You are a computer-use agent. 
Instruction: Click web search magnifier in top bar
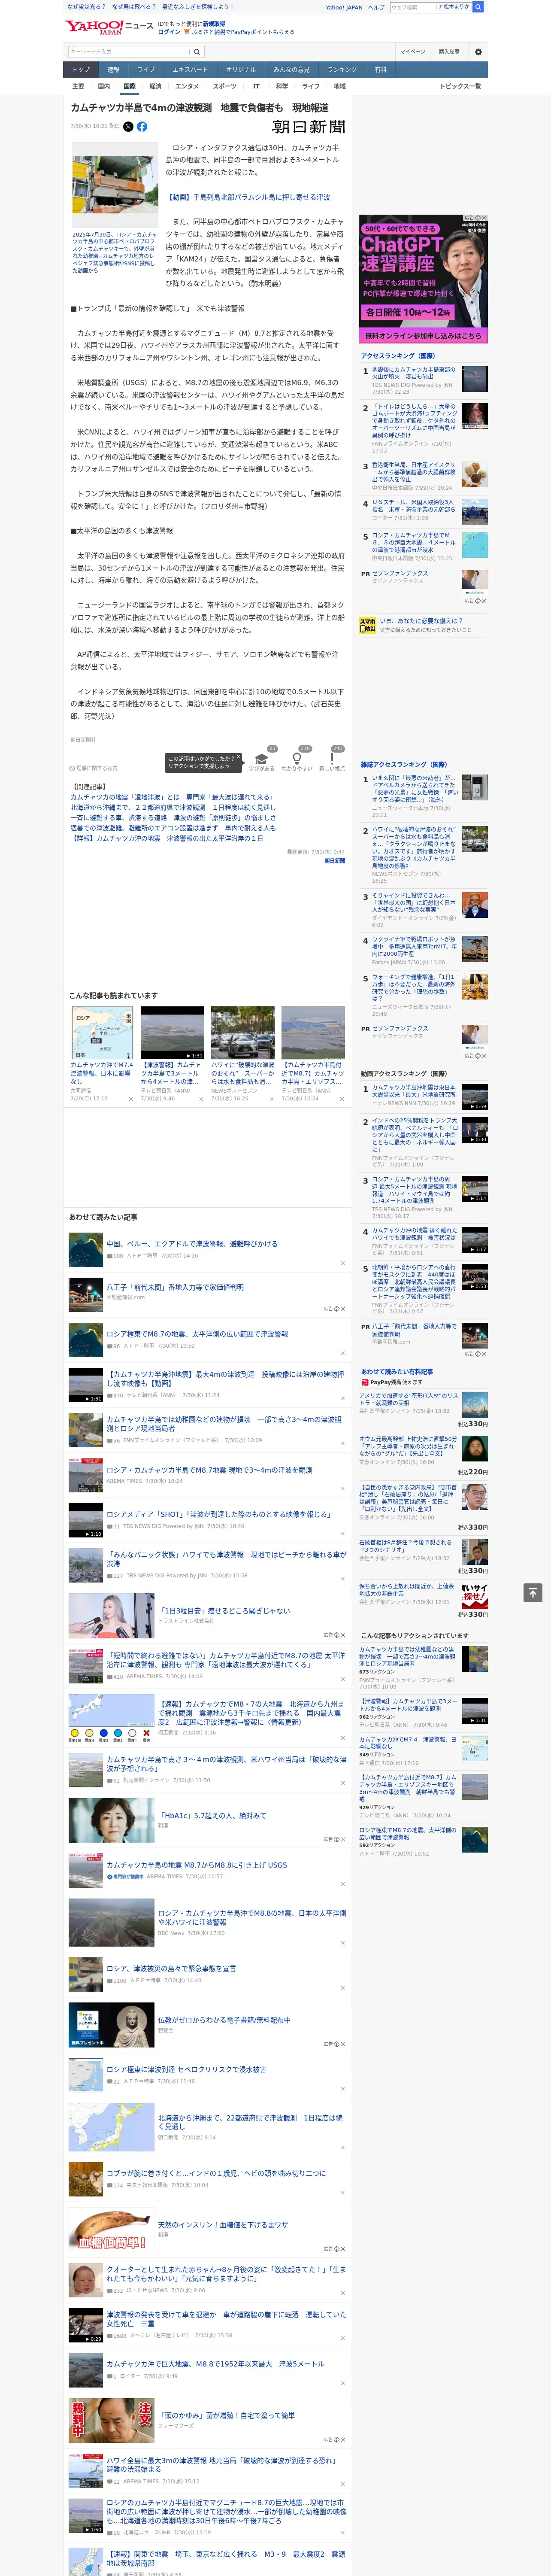pyautogui.click(x=478, y=7)
